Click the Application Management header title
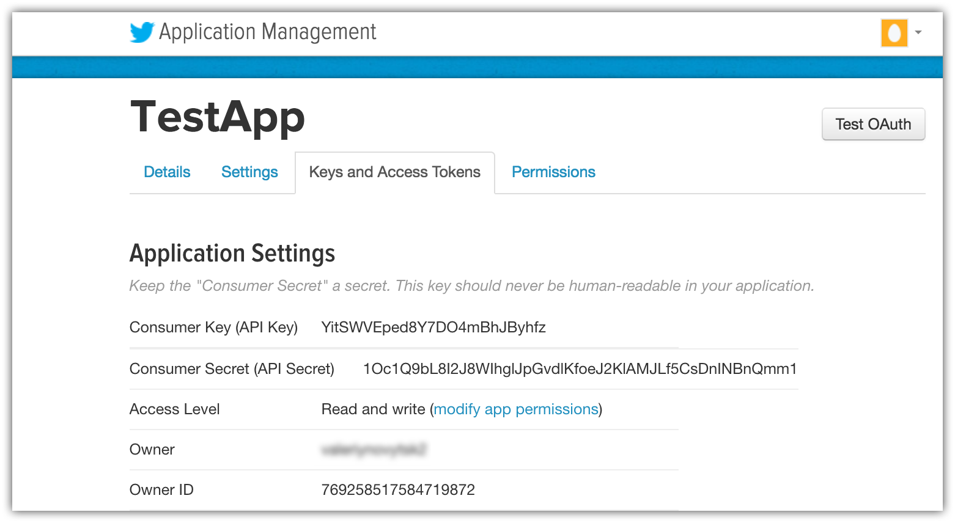 (268, 32)
